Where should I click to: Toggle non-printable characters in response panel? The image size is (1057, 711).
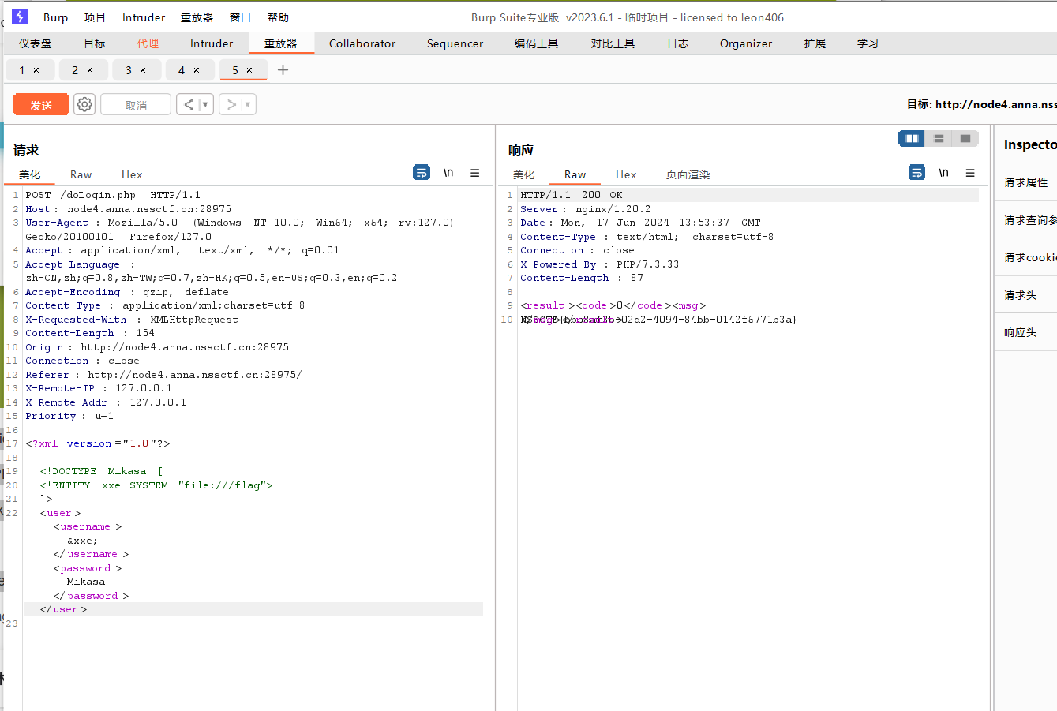[943, 172]
